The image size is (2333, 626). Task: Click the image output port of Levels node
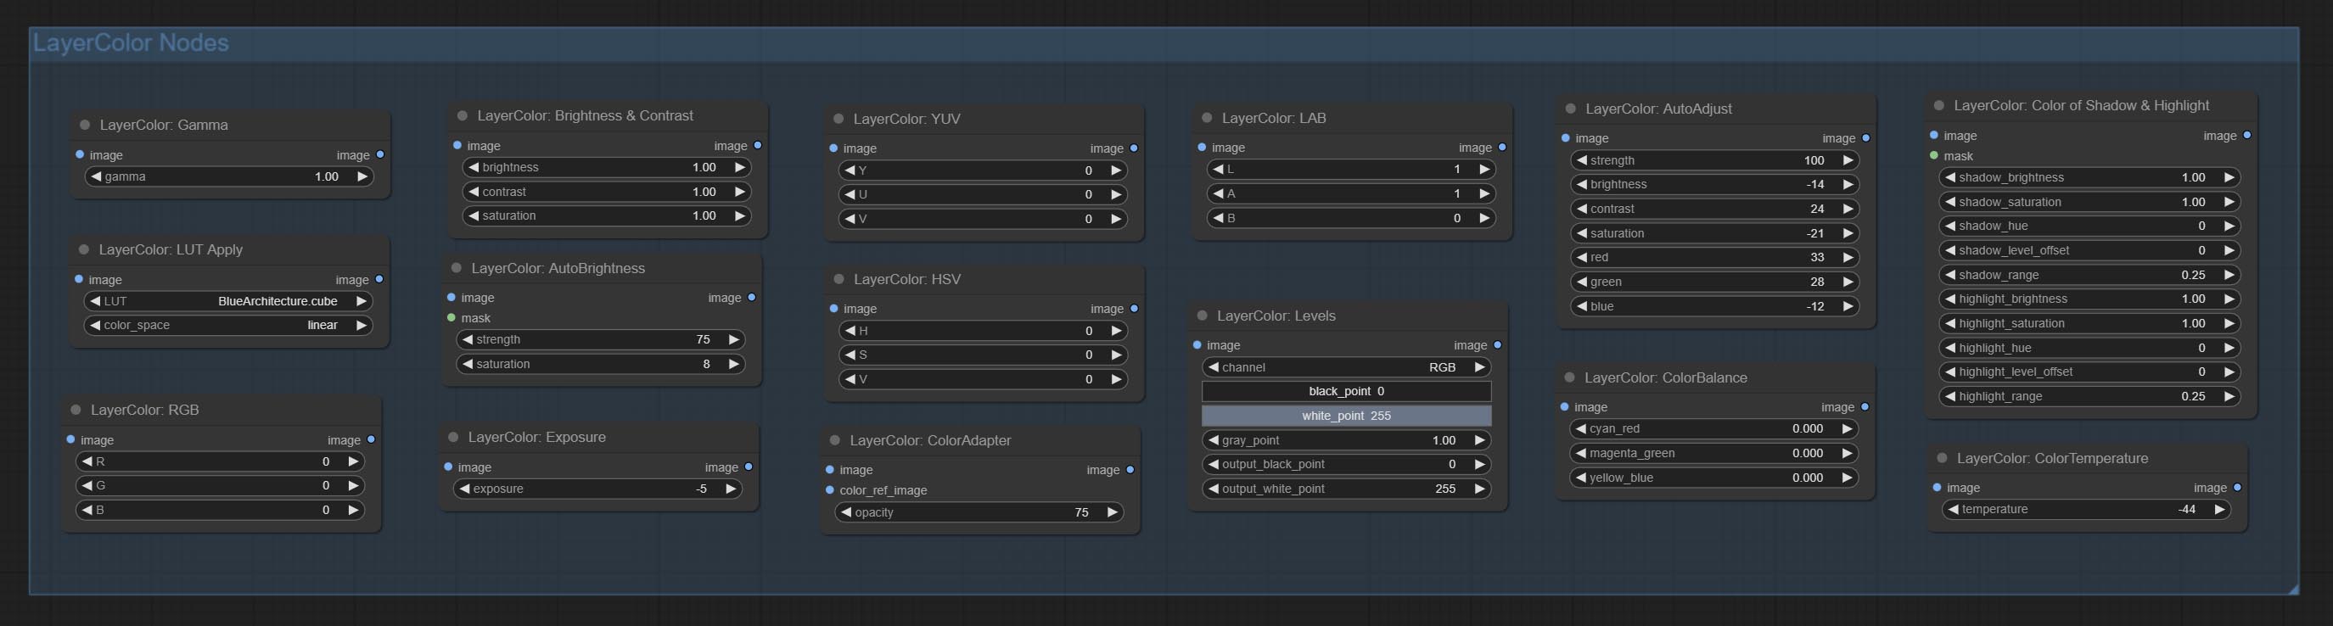click(x=1498, y=344)
